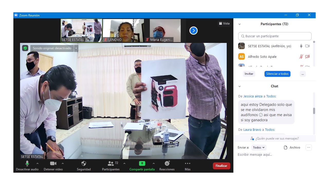329x185 pixels.
Task: Attach a file with Archivo button
Action: click(x=292, y=147)
